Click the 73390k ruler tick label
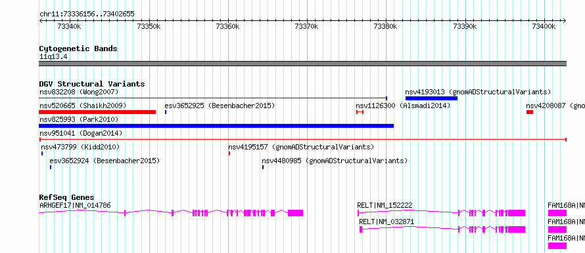 465,26
